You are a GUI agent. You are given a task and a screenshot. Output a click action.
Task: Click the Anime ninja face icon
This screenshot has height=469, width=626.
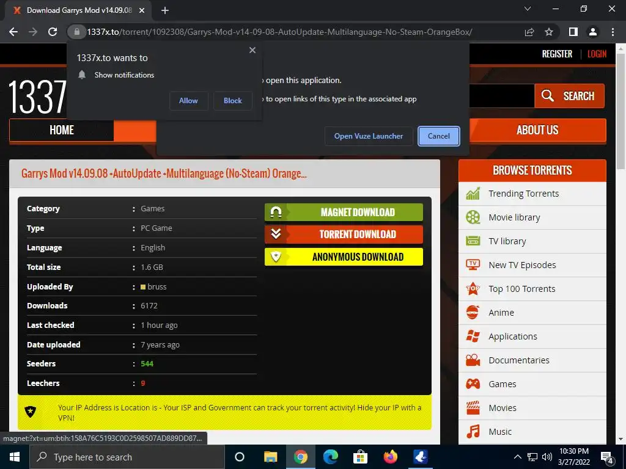[x=473, y=313]
